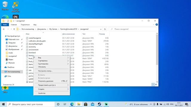The width and height of the screenshot is (191, 107).
Task: Show hidden tray icons chevron
Action: point(151,104)
